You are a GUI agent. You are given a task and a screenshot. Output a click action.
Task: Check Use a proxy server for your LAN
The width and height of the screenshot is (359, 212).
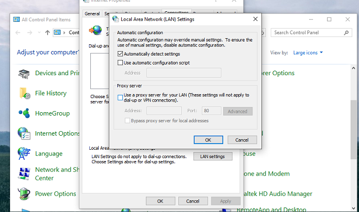point(120,98)
